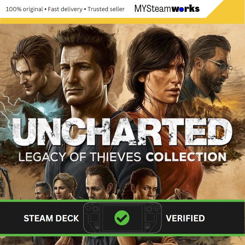Click the Steam Deck right trackpad graphic
Image resolution: width=245 pixels, height=245 pixels.
150,218
